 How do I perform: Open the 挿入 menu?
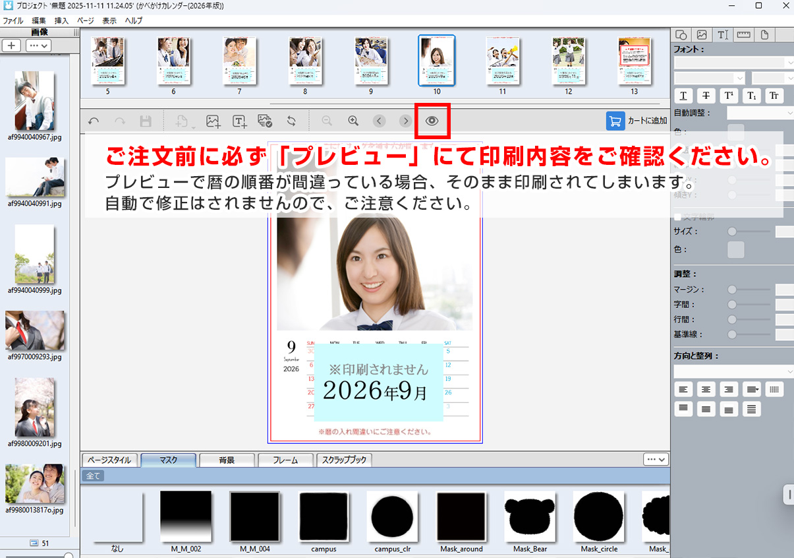pyautogui.click(x=61, y=20)
